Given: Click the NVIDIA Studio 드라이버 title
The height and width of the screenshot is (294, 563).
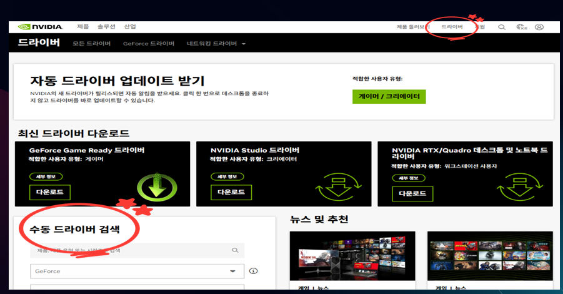Looking at the screenshot, I should click(255, 150).
